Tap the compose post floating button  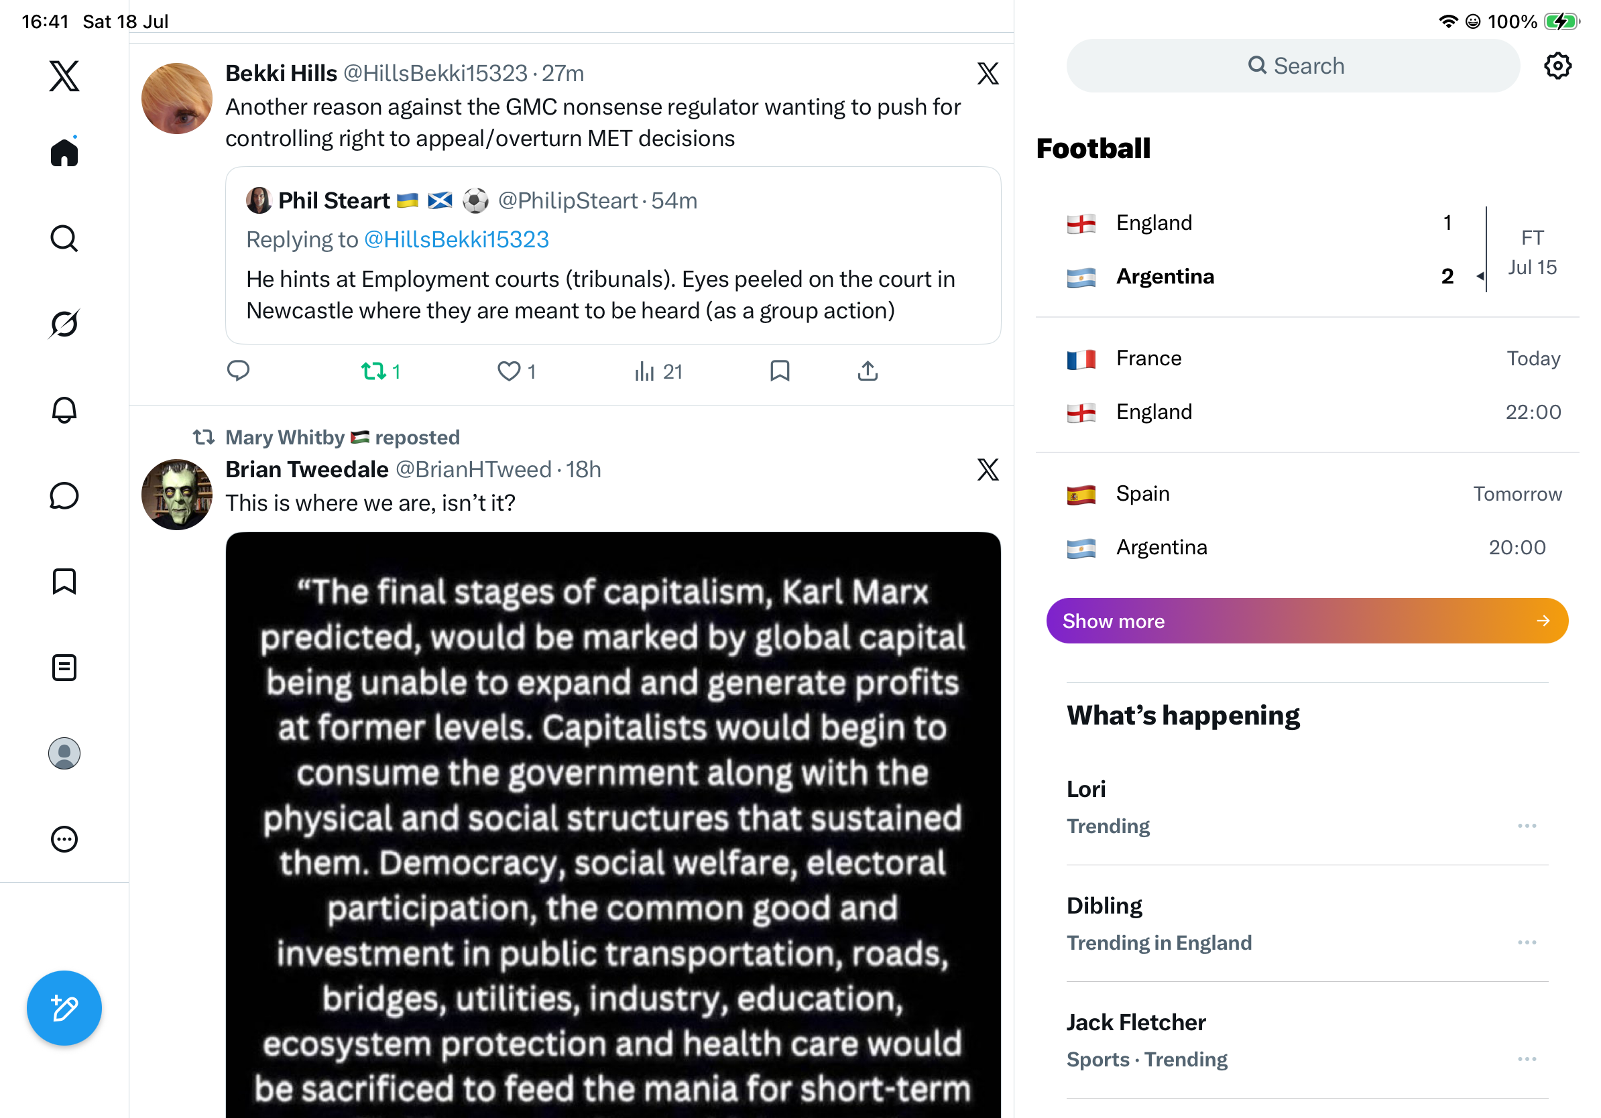pos(64,1008)
